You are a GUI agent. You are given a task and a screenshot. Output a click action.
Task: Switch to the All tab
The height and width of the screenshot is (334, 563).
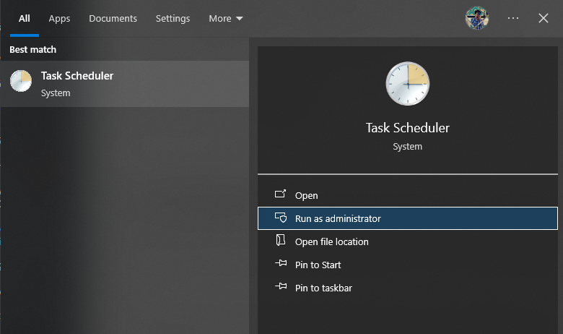pos(25,18)
